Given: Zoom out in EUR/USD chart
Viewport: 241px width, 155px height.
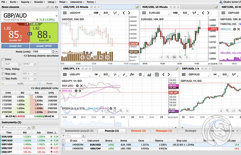Looking at the screenshot, I should point(168,57).
